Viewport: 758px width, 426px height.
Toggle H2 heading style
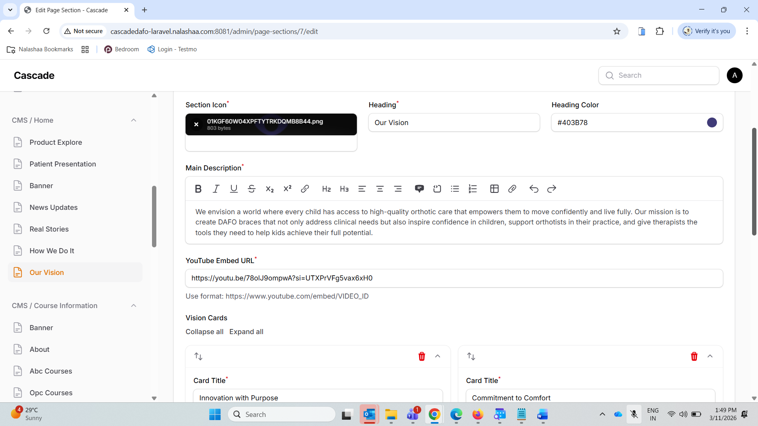tap(326, 189)
